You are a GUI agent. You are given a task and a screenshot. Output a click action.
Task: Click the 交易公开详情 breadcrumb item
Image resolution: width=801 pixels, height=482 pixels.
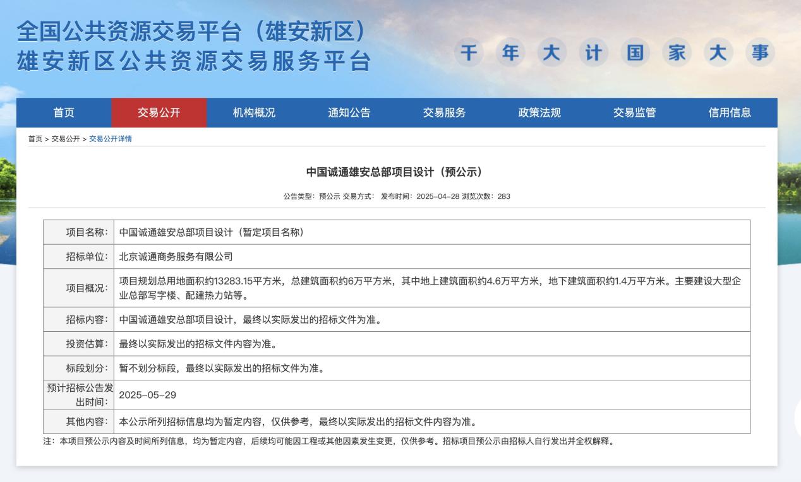(x=111, y=139)
